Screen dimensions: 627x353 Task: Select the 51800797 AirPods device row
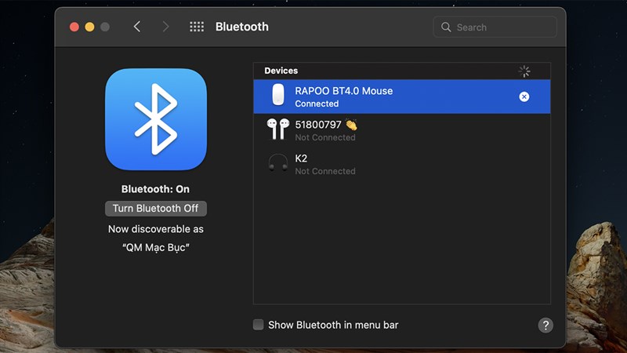pos(402,130)
